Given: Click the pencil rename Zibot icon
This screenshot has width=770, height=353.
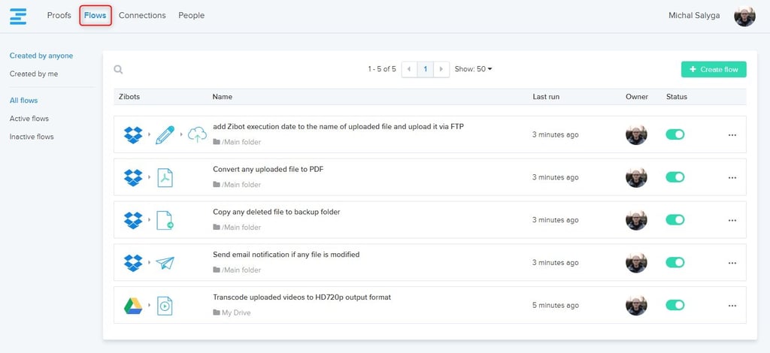Looking at the screenshot, I should click(x=165, y=135).
